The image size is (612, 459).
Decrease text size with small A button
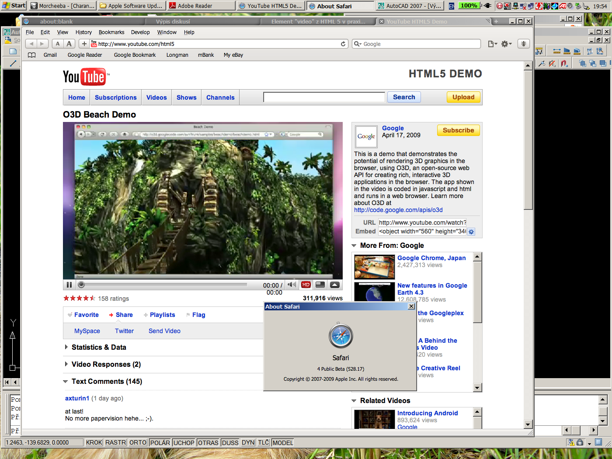point(58,44)
